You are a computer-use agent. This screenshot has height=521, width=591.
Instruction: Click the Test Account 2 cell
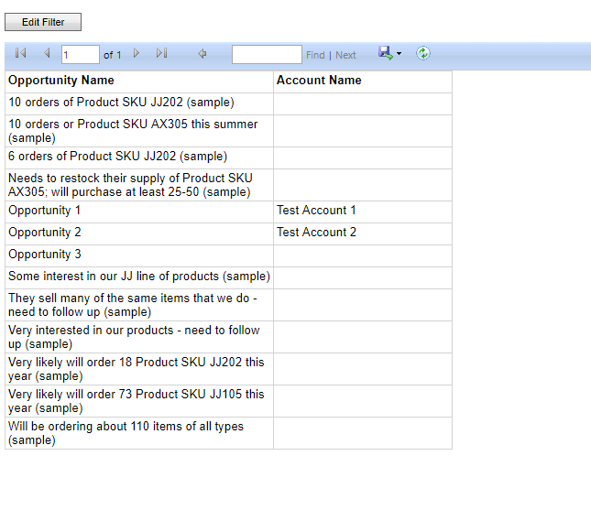click(363, 233)
